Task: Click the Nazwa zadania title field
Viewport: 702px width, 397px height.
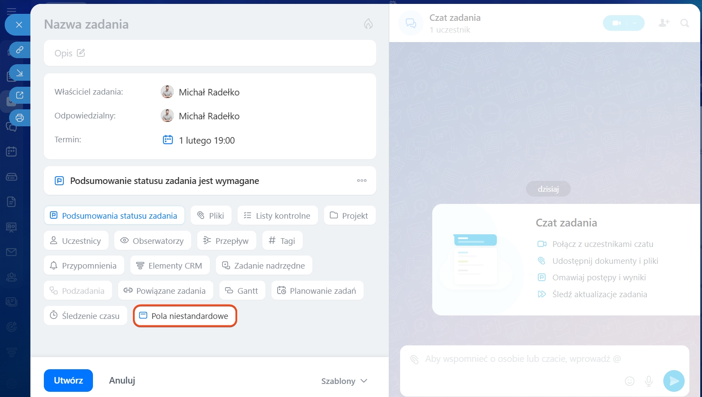Action: pyautogui.click(x=86, y=24)
